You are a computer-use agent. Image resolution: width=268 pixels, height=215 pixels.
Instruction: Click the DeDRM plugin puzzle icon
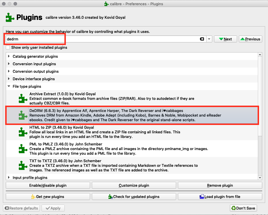tap(23, 115)
